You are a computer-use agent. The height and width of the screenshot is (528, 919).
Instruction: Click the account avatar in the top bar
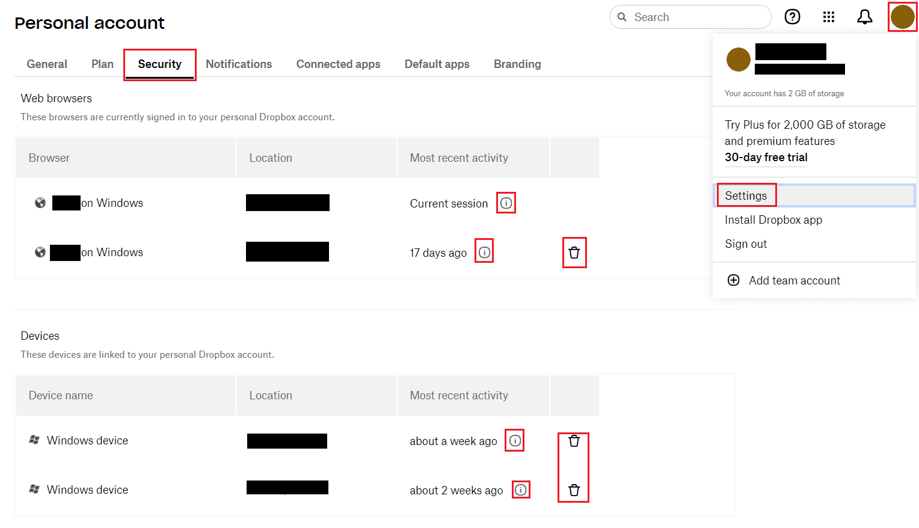(x=902, y=17)
